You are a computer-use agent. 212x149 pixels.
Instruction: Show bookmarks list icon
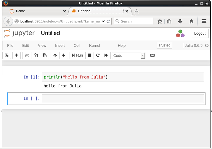point(169,21)
